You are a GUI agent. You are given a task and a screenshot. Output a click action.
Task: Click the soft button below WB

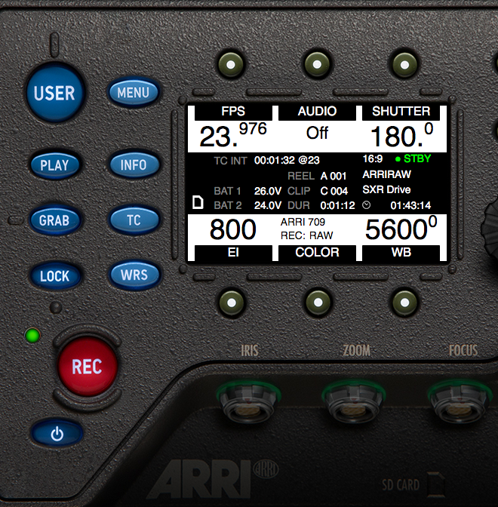pyautogui.click(x=405, y=303)
